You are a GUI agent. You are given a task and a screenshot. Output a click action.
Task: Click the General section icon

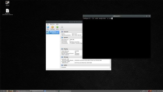(x=62, y=32)
